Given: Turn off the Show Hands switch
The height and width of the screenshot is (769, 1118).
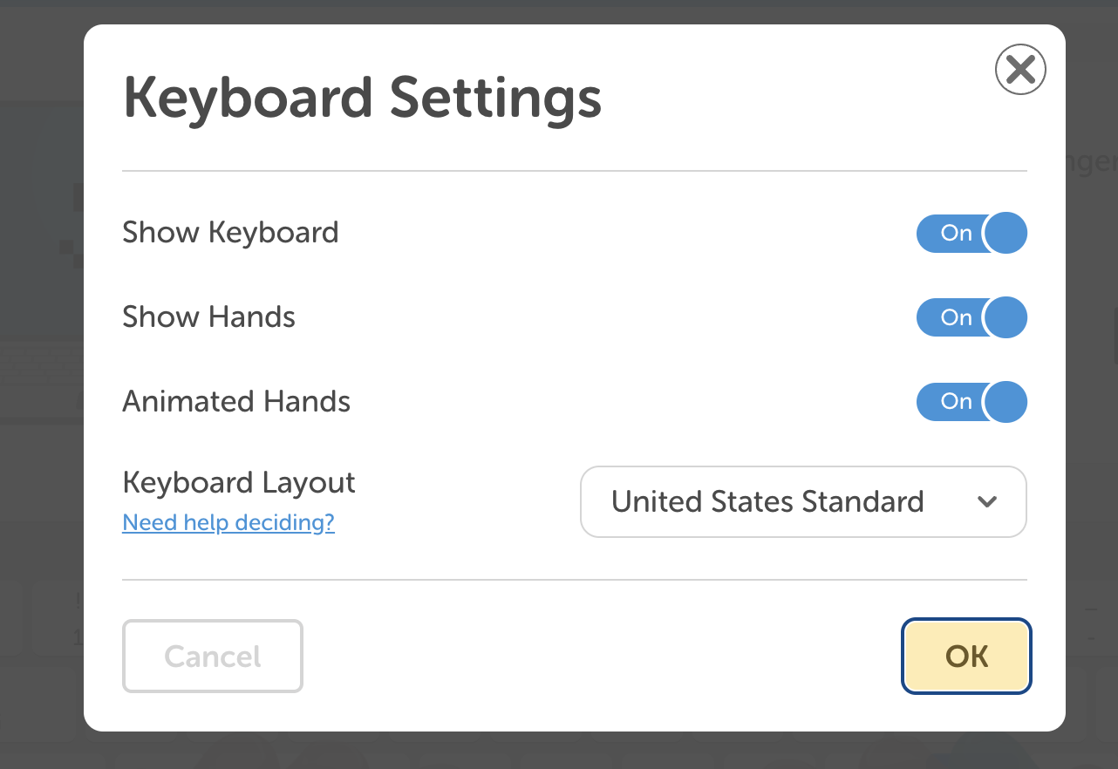Looking at the screenshot, I should pyautogui.click(x=971, y=317).
